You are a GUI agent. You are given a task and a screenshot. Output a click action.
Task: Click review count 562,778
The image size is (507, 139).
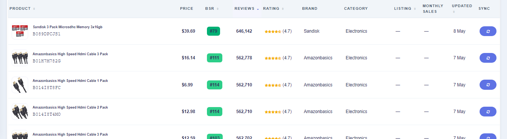coord(244,58)
